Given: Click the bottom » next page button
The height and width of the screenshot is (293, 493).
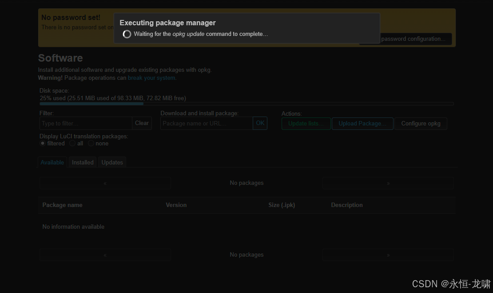Looking at the screenshot, I should click(388, 255).
